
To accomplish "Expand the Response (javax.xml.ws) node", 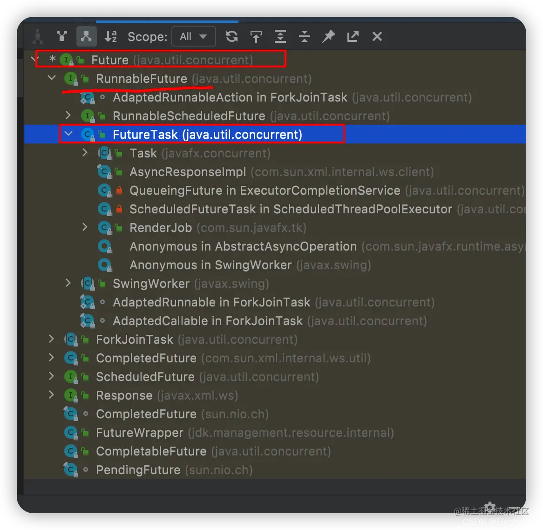I will tap(51, 395).
